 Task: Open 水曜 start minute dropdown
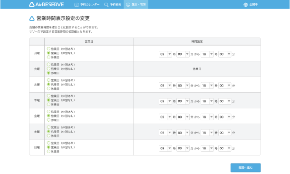click(x=183, y=86)
